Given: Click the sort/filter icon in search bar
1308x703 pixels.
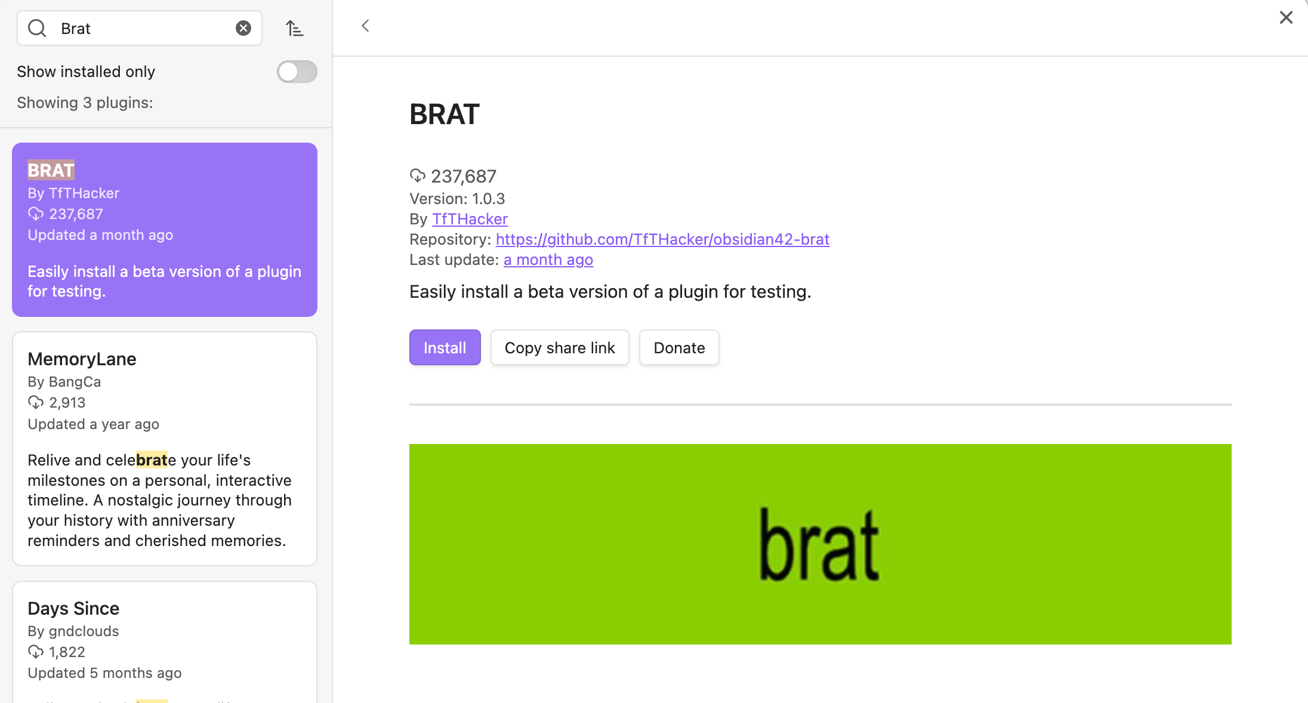Looking at the screenshot, I should [x=295, y=27].
